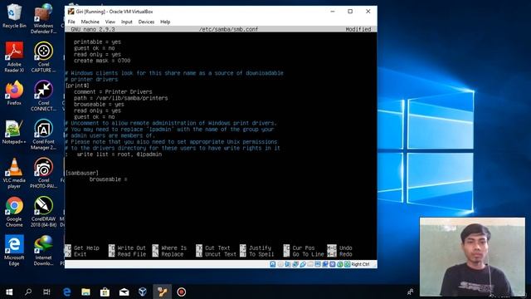This screenshot has height=299, width=531.
Task: Click the '/etc/samba/smb.conf' nano title
Action: [x=228, y=30]
